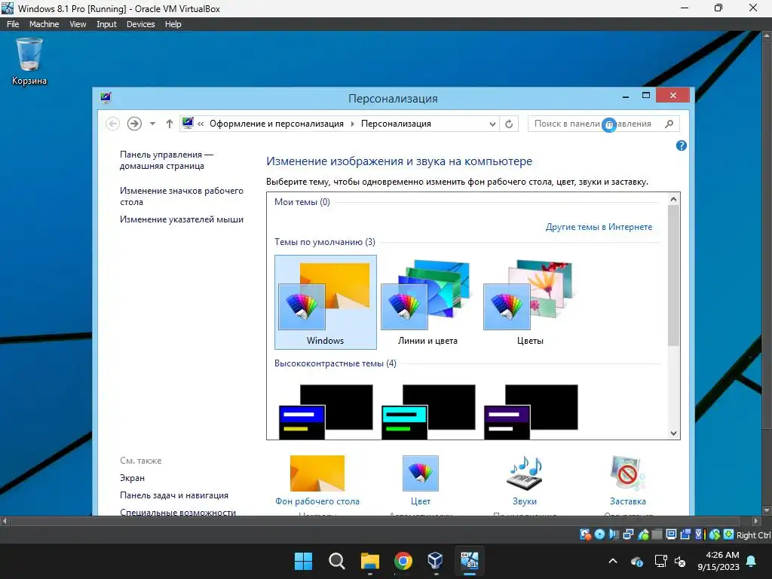This screenshot has width=772, height=579.
Task: Open Изменение указателей мыши link
Action: pos(181,219)
